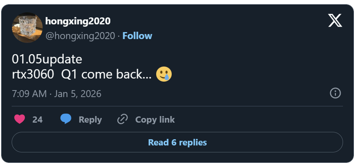Click the word rtx3060 in tweet
Viewport: 357px width, 164px height.
pos(33,74)
